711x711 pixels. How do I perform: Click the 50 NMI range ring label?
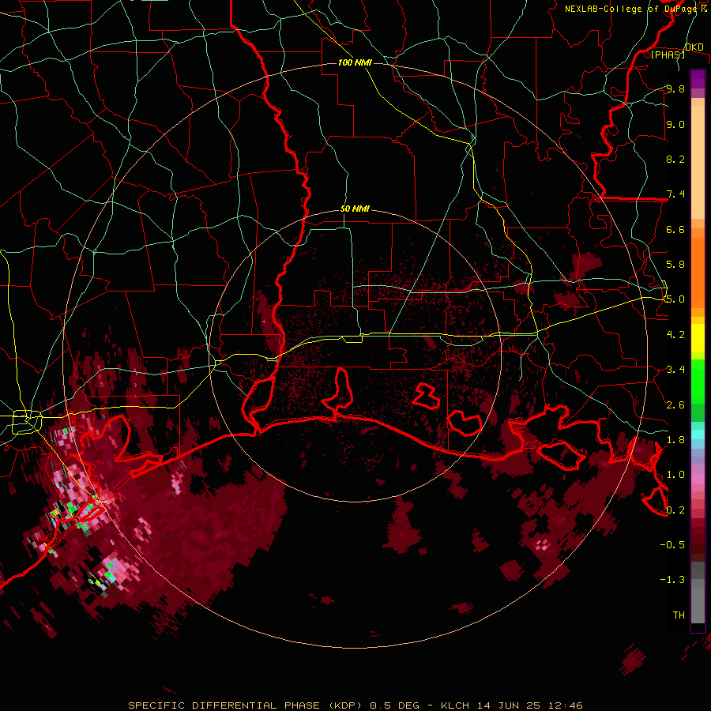355,209
